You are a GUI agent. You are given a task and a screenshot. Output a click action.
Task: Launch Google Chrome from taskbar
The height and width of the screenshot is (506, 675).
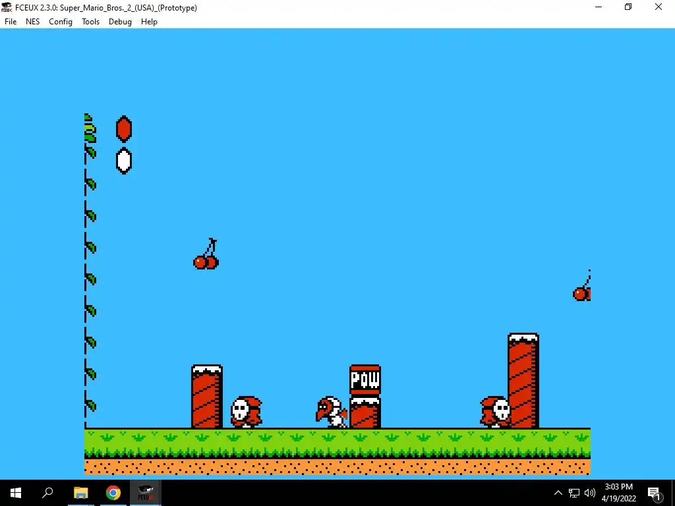pos(113,493)
